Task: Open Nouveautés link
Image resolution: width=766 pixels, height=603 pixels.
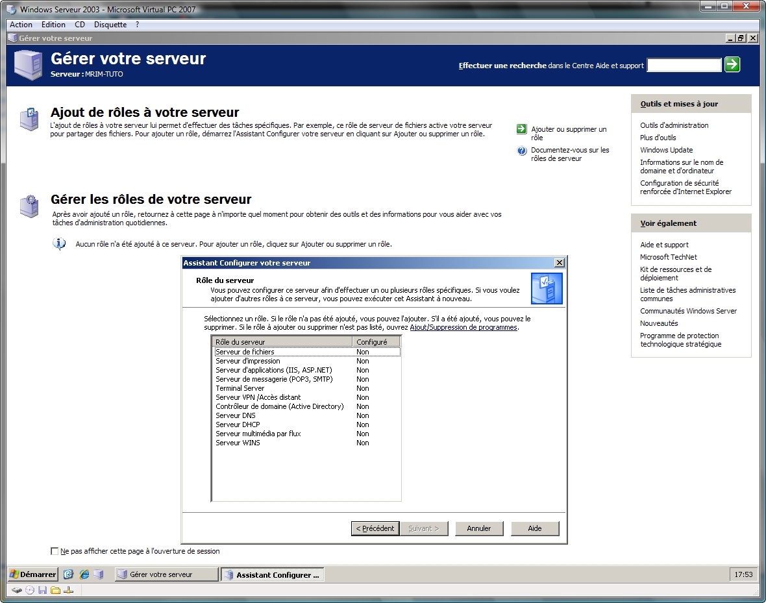Action: tap(659, 323)
